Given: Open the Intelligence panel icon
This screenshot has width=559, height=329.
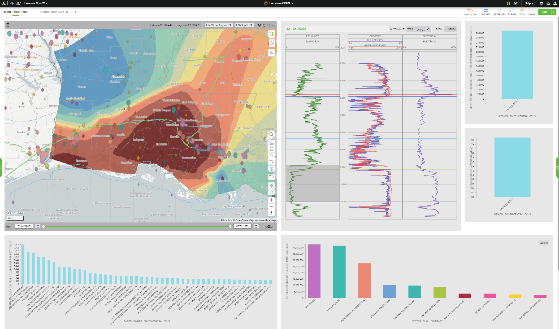Looking at the screenshot, I should coord(471,11).
